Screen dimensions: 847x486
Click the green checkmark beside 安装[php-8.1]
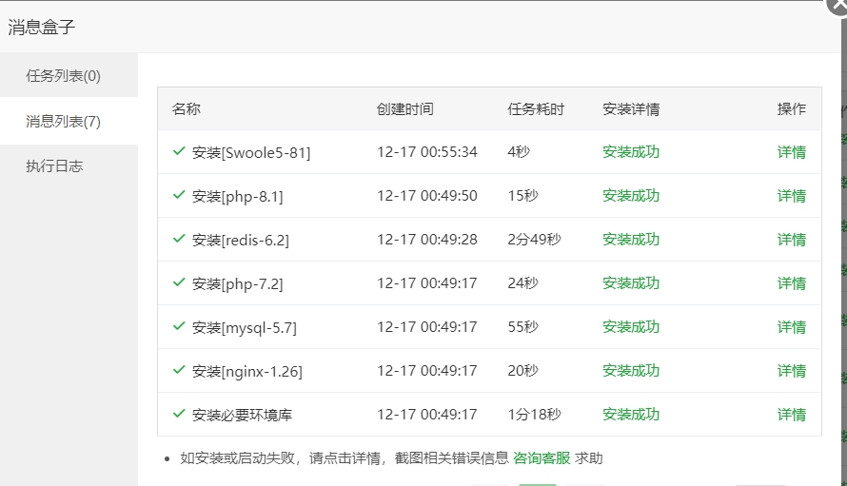pos(179,195)
